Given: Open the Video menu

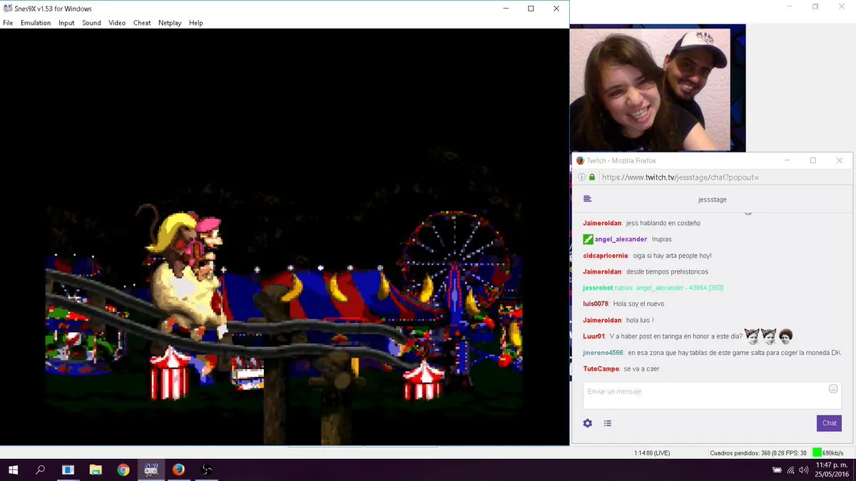Looking at the screenshot, I should coord(117,23).
